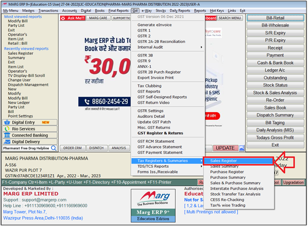Click the MARG CARE button
The height and width of the screenshot is (226, 308).
pyautogui.click(x=98, y=18)
